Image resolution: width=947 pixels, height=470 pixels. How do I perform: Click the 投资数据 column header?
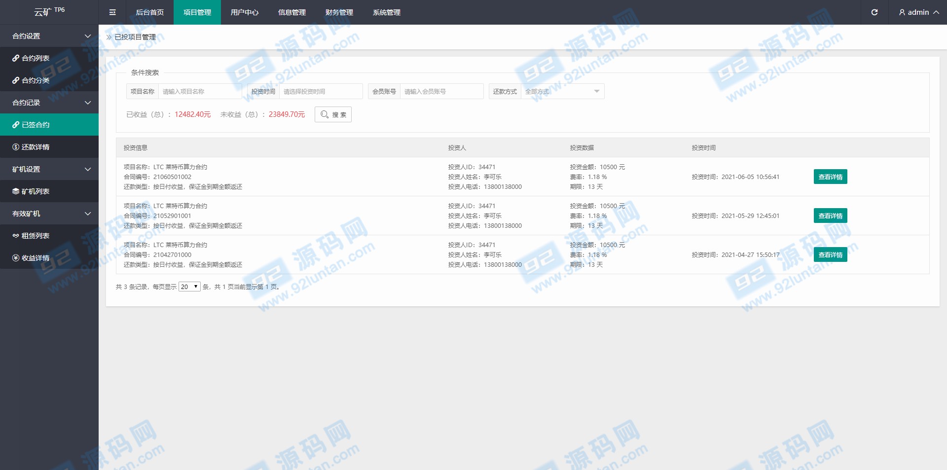click(582, 147)
